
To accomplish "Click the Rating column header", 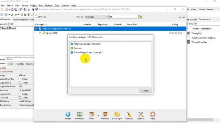I will click(x=175, y=24).
